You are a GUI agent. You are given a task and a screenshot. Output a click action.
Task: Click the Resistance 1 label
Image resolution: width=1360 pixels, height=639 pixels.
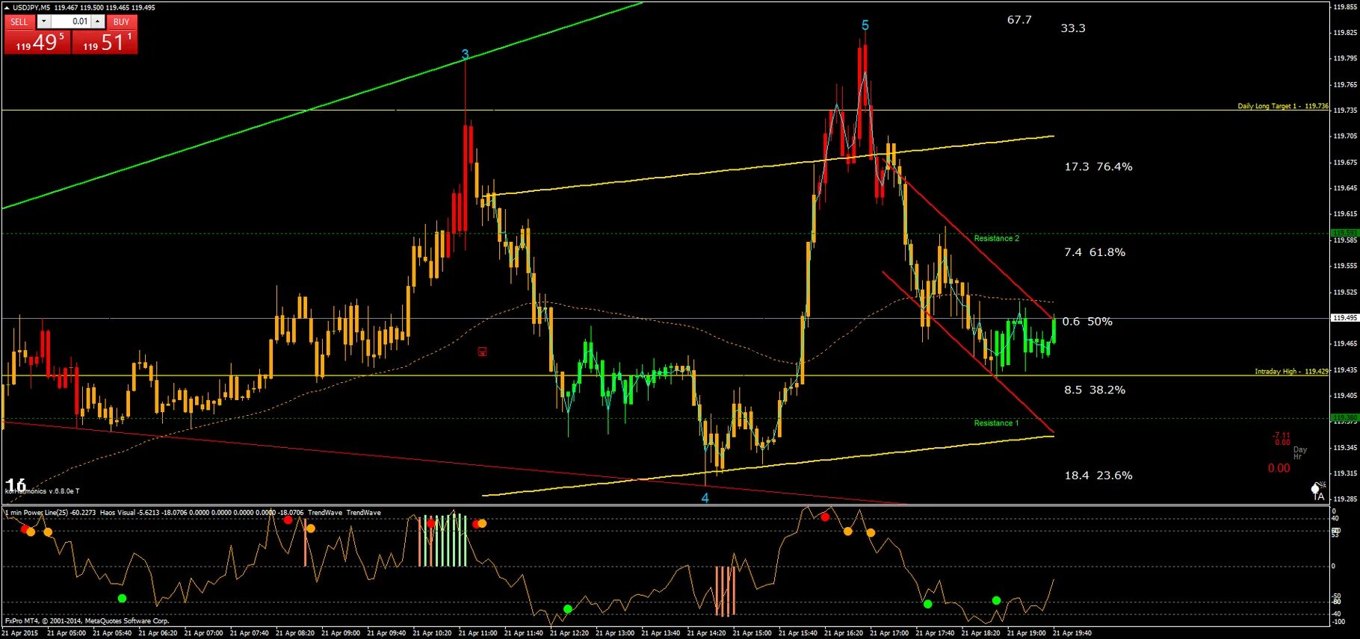point(996,423)
